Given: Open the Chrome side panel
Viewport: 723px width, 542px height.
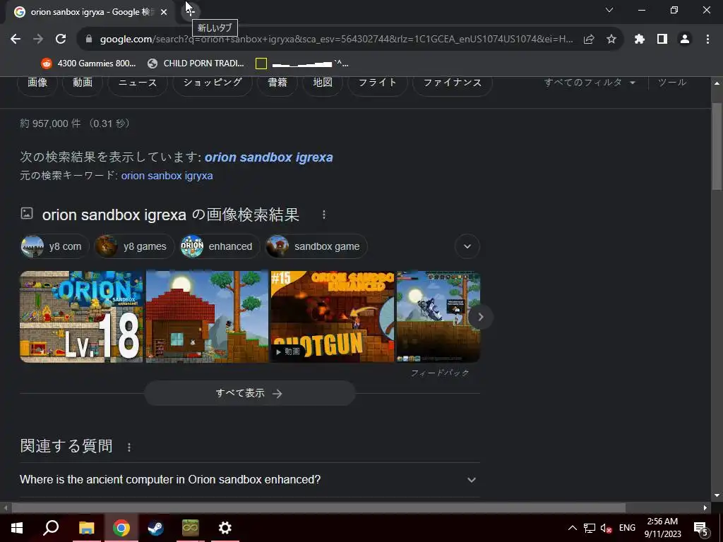Looking at the screenshot, I should (x=662, y=40).
